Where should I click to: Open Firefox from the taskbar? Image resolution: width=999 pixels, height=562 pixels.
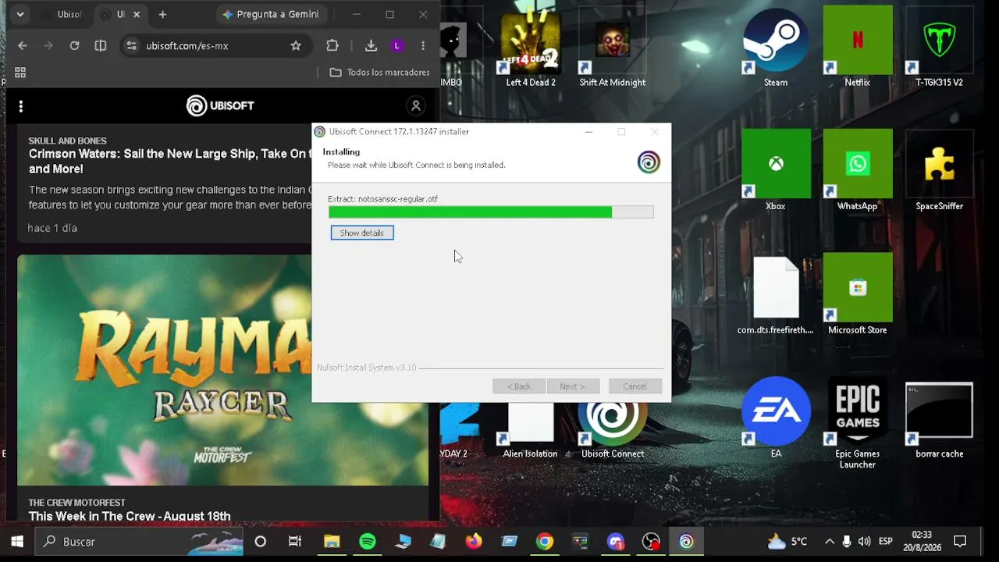(x=474, y=542)
